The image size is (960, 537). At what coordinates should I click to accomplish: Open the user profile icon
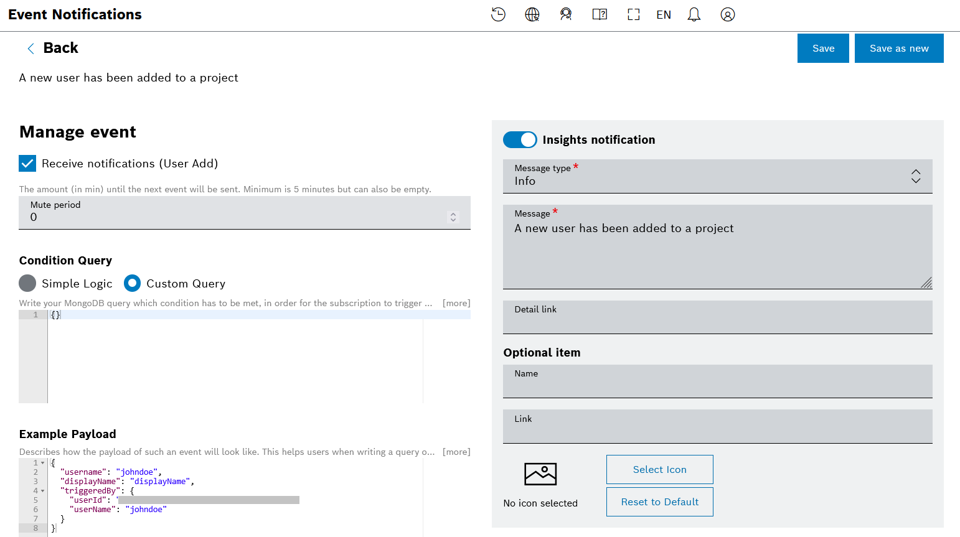point(727,14)
